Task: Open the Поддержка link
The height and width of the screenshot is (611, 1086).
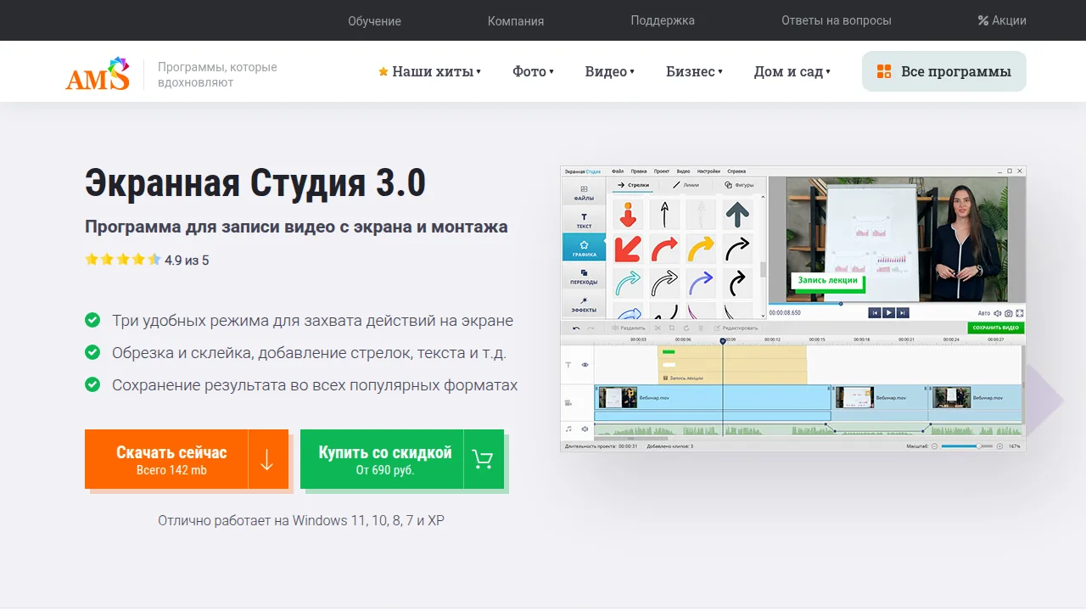Action: click(x=663, y=20)
